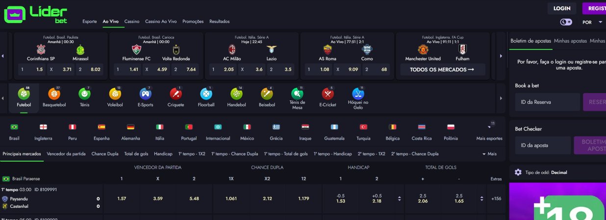The height and width of the screenshot is (220, 606).
Task: Open the Beisebol sport icon
Action: (267, 93)
